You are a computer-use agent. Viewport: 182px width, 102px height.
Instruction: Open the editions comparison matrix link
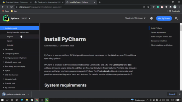(119, 74)
